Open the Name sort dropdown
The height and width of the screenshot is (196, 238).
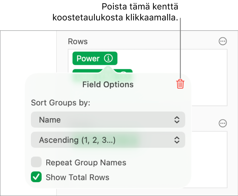pyautogui.click(x=108, y=120)
